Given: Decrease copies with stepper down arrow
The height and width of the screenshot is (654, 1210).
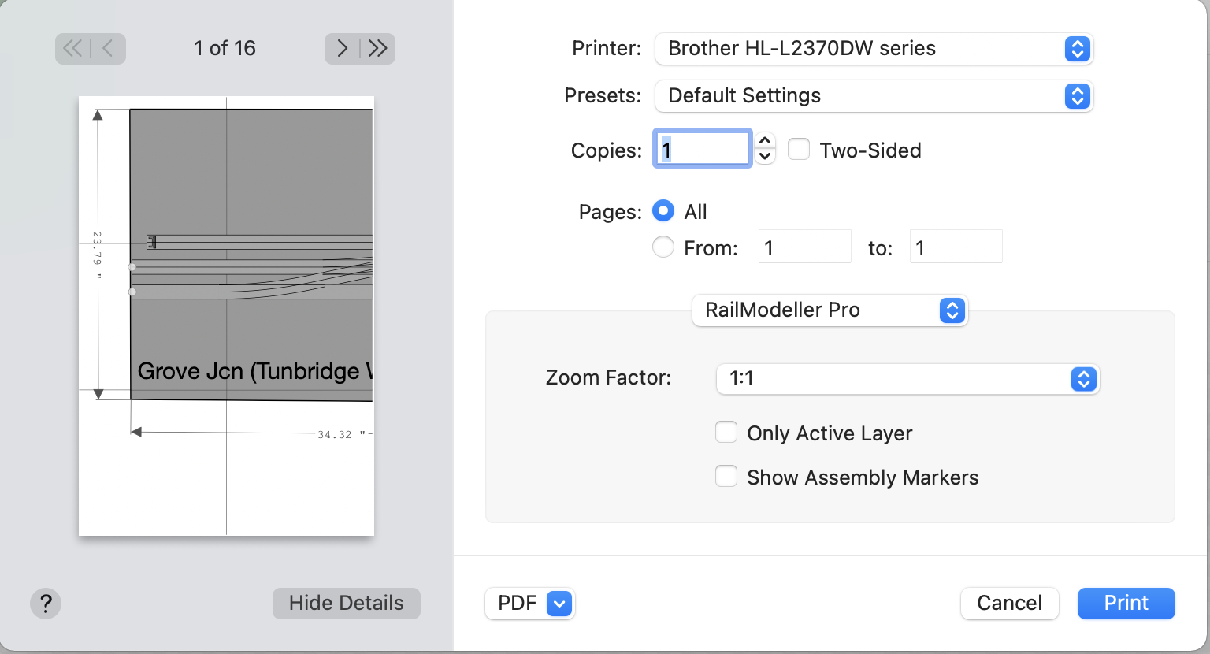Looking at the screenshot, I should pyautogui.click(x=765, y=156).
